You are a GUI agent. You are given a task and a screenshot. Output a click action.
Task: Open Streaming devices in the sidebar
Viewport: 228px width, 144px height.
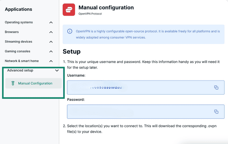click(x=19, y=41)
